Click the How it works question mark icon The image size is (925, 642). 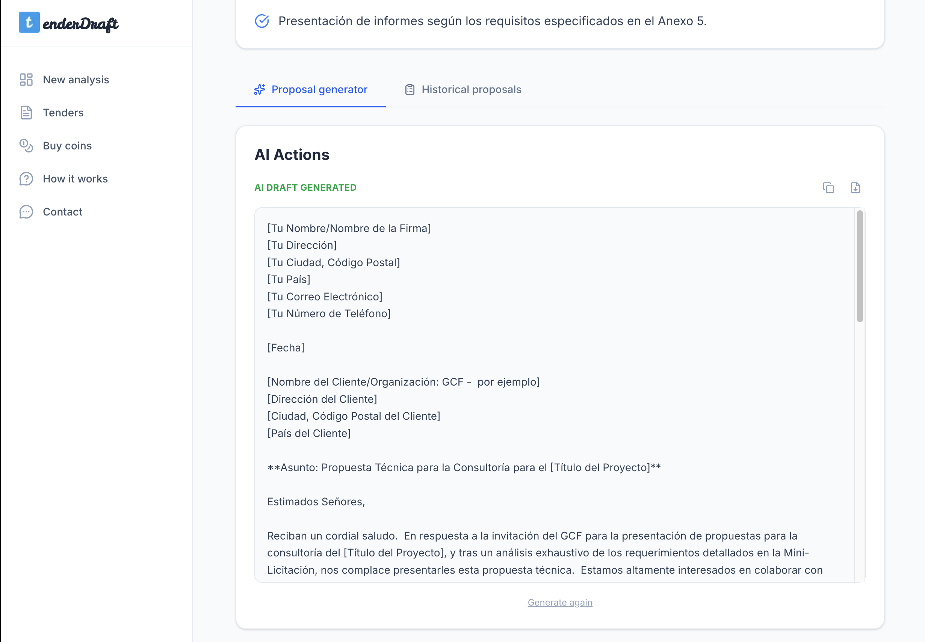pyautogui.click(x=26, y=179)
